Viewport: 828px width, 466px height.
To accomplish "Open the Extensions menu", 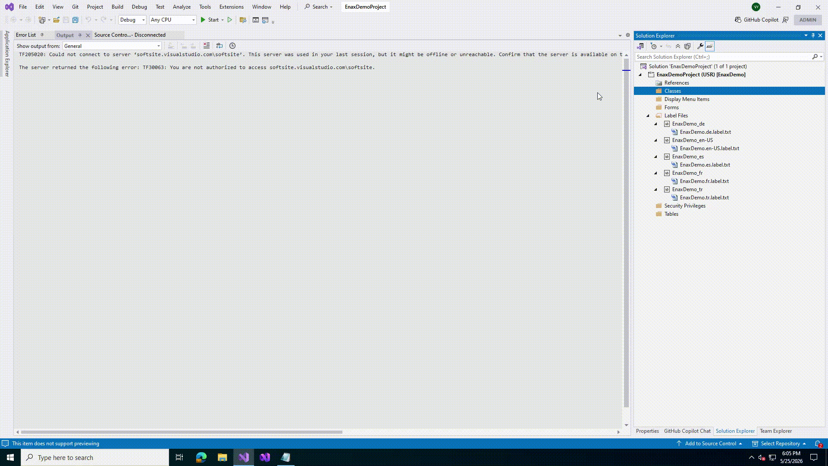I will (x=231, y=7).
